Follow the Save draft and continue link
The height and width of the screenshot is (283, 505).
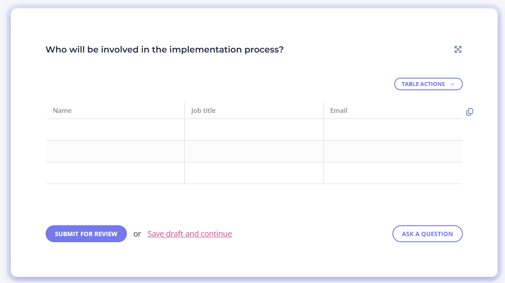(189, 234)
